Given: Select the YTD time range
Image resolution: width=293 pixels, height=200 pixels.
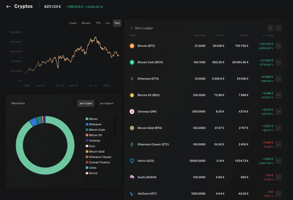Looking at the screenshot, I should [98, 23].
